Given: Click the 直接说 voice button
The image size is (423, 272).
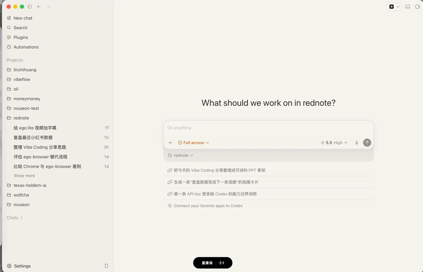Looking at the screenshot, I should pyautogui.click(x=207, y=263).
